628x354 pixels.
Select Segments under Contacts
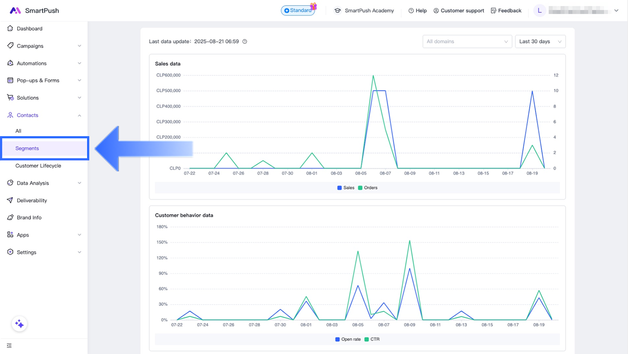(27, 148)
